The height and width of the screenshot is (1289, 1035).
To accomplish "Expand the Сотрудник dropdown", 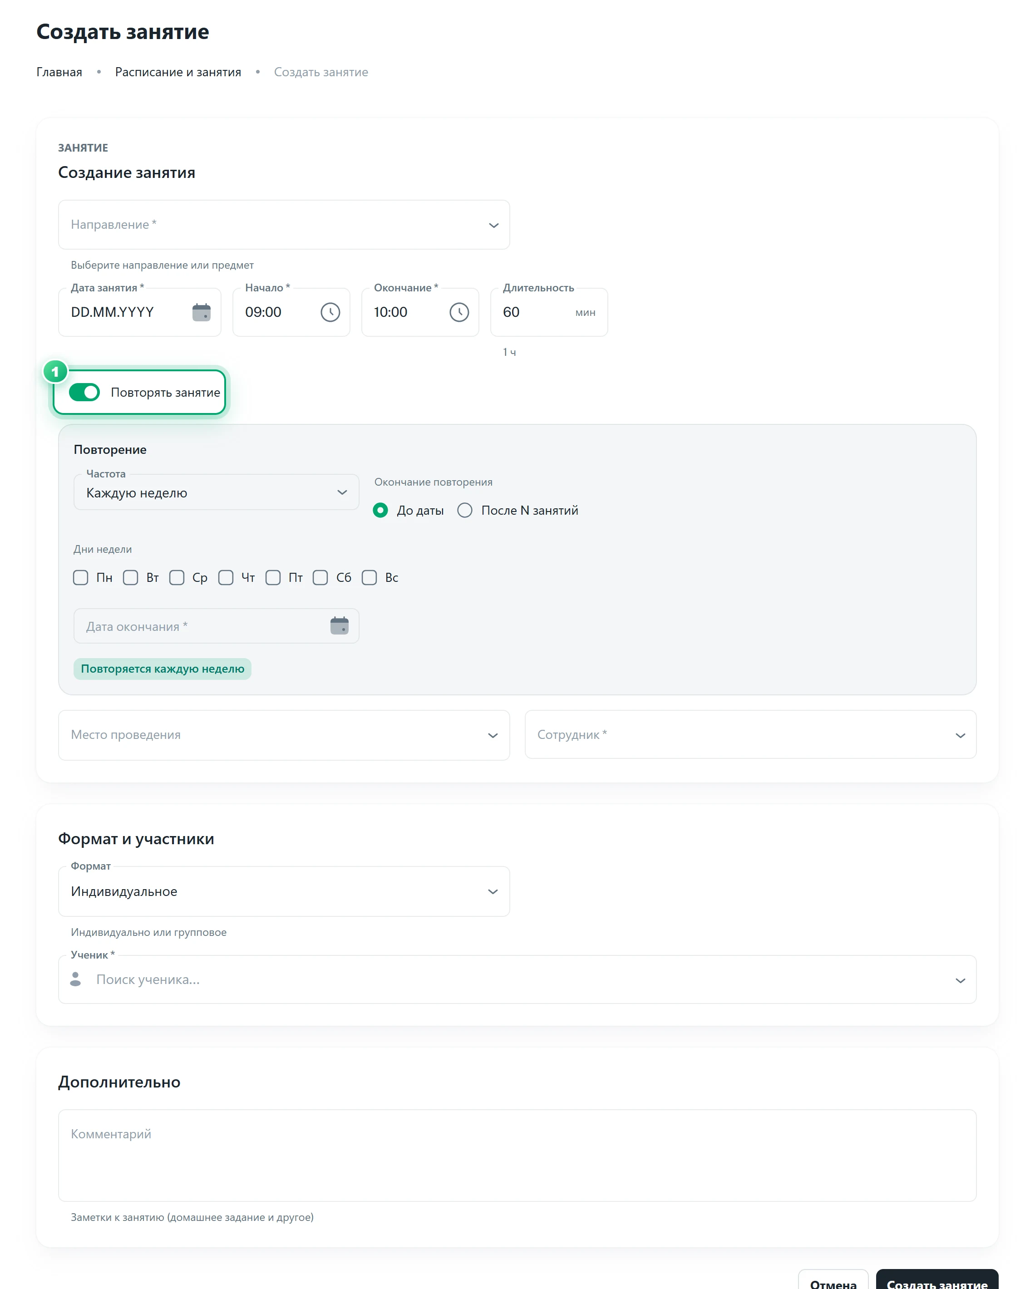I will (x=750, y=735).
